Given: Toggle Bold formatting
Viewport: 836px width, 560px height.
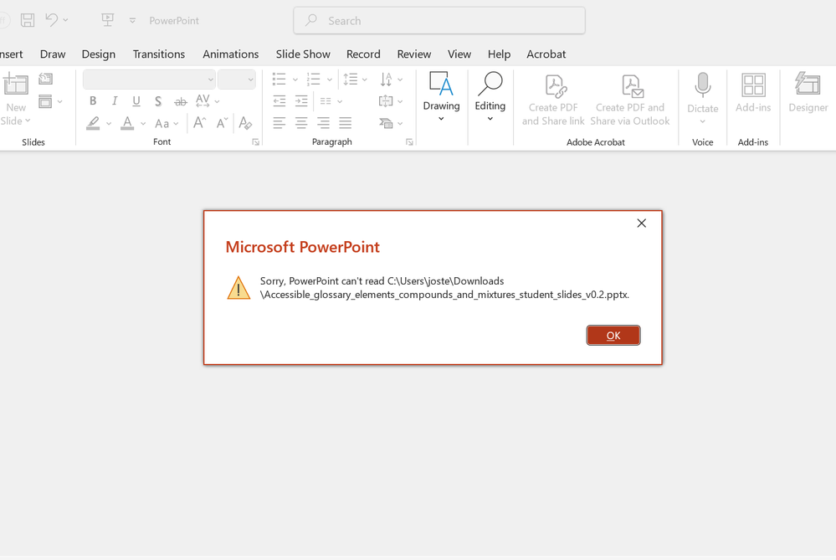Looking at the screenshot, I should click(93, 100).
